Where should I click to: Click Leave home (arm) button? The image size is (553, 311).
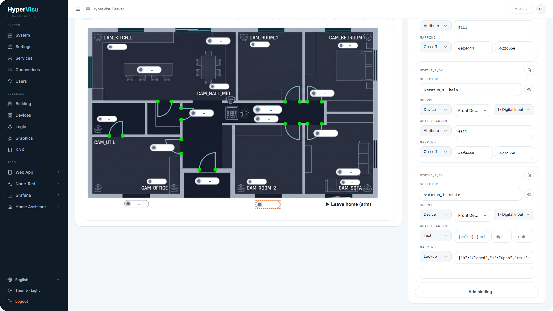coord(348,204)
